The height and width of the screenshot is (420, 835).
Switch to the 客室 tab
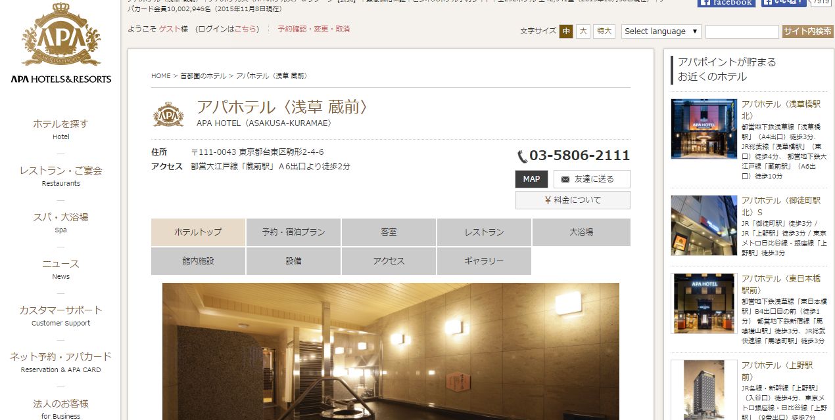pyautogui.click(x=389, y=232)
